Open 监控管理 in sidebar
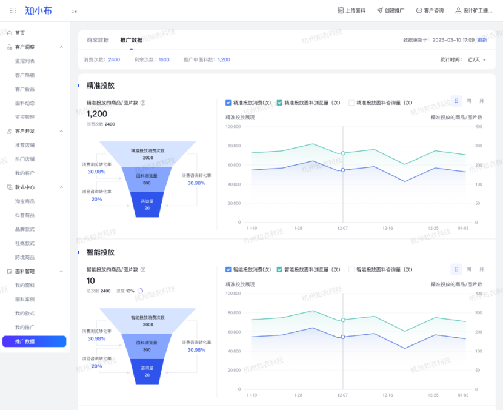The height and width of the screenshot is (410, 503). (x=25, y=117)
